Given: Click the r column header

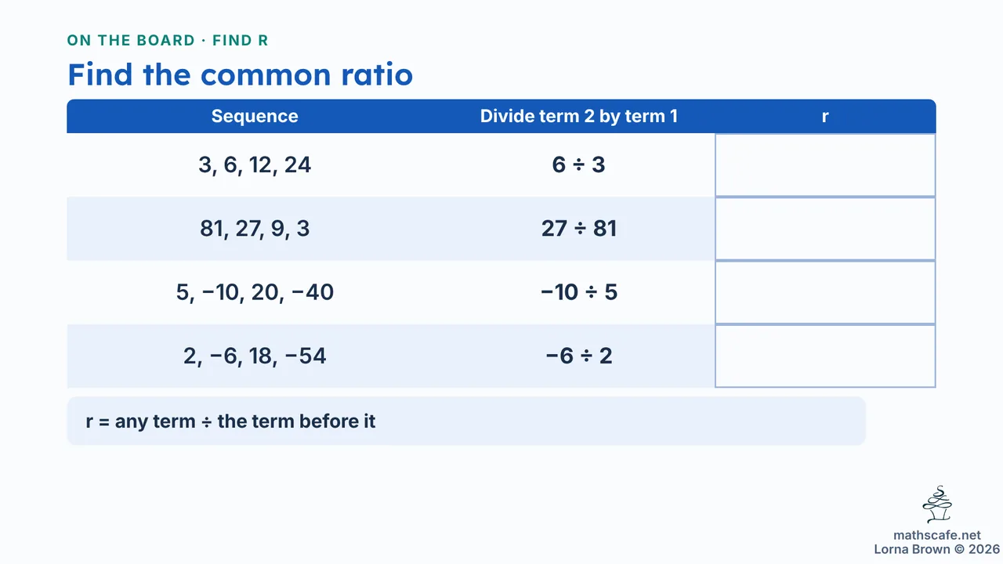Looking at the screenshot, I should click(825, 116).
